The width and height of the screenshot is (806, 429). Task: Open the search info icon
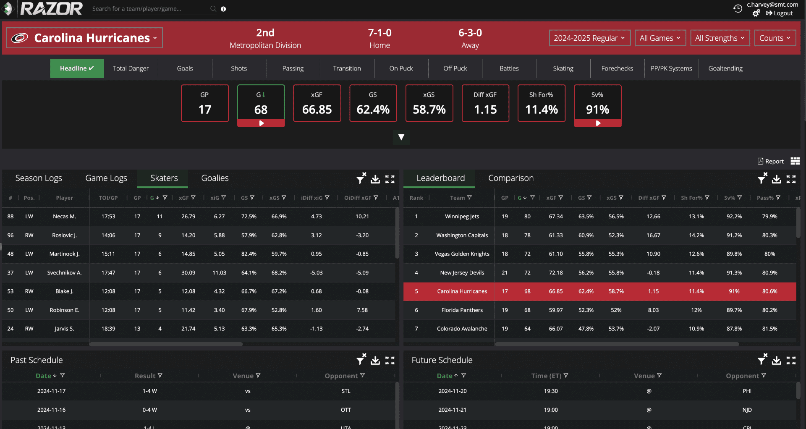tap(223, 9)
